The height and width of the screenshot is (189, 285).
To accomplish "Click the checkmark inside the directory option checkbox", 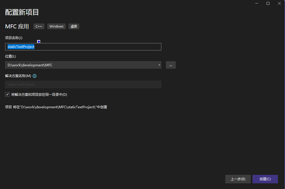I will 7,94.
